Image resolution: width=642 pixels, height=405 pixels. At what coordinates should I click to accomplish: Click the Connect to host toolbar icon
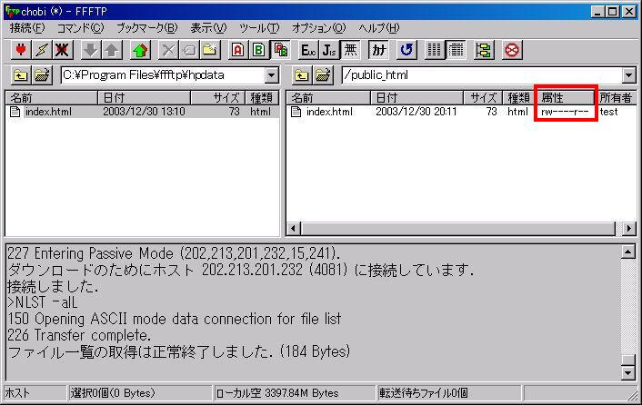pos(20,50)
